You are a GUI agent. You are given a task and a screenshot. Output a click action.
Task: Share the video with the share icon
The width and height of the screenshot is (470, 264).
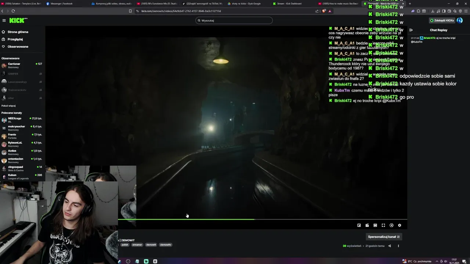coord(390,246)
